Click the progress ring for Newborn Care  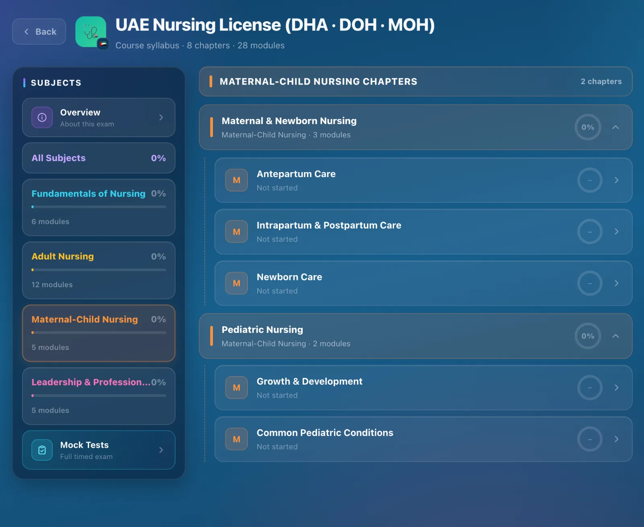(x=590, y=283)
